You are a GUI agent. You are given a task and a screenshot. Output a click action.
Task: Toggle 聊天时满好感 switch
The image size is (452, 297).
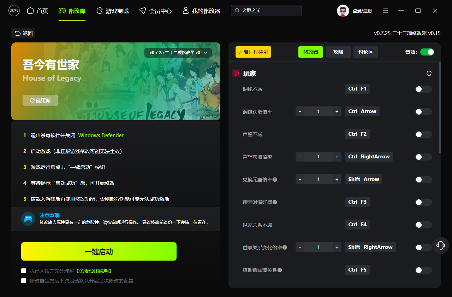pyautogui.click(x=423, y=202)
